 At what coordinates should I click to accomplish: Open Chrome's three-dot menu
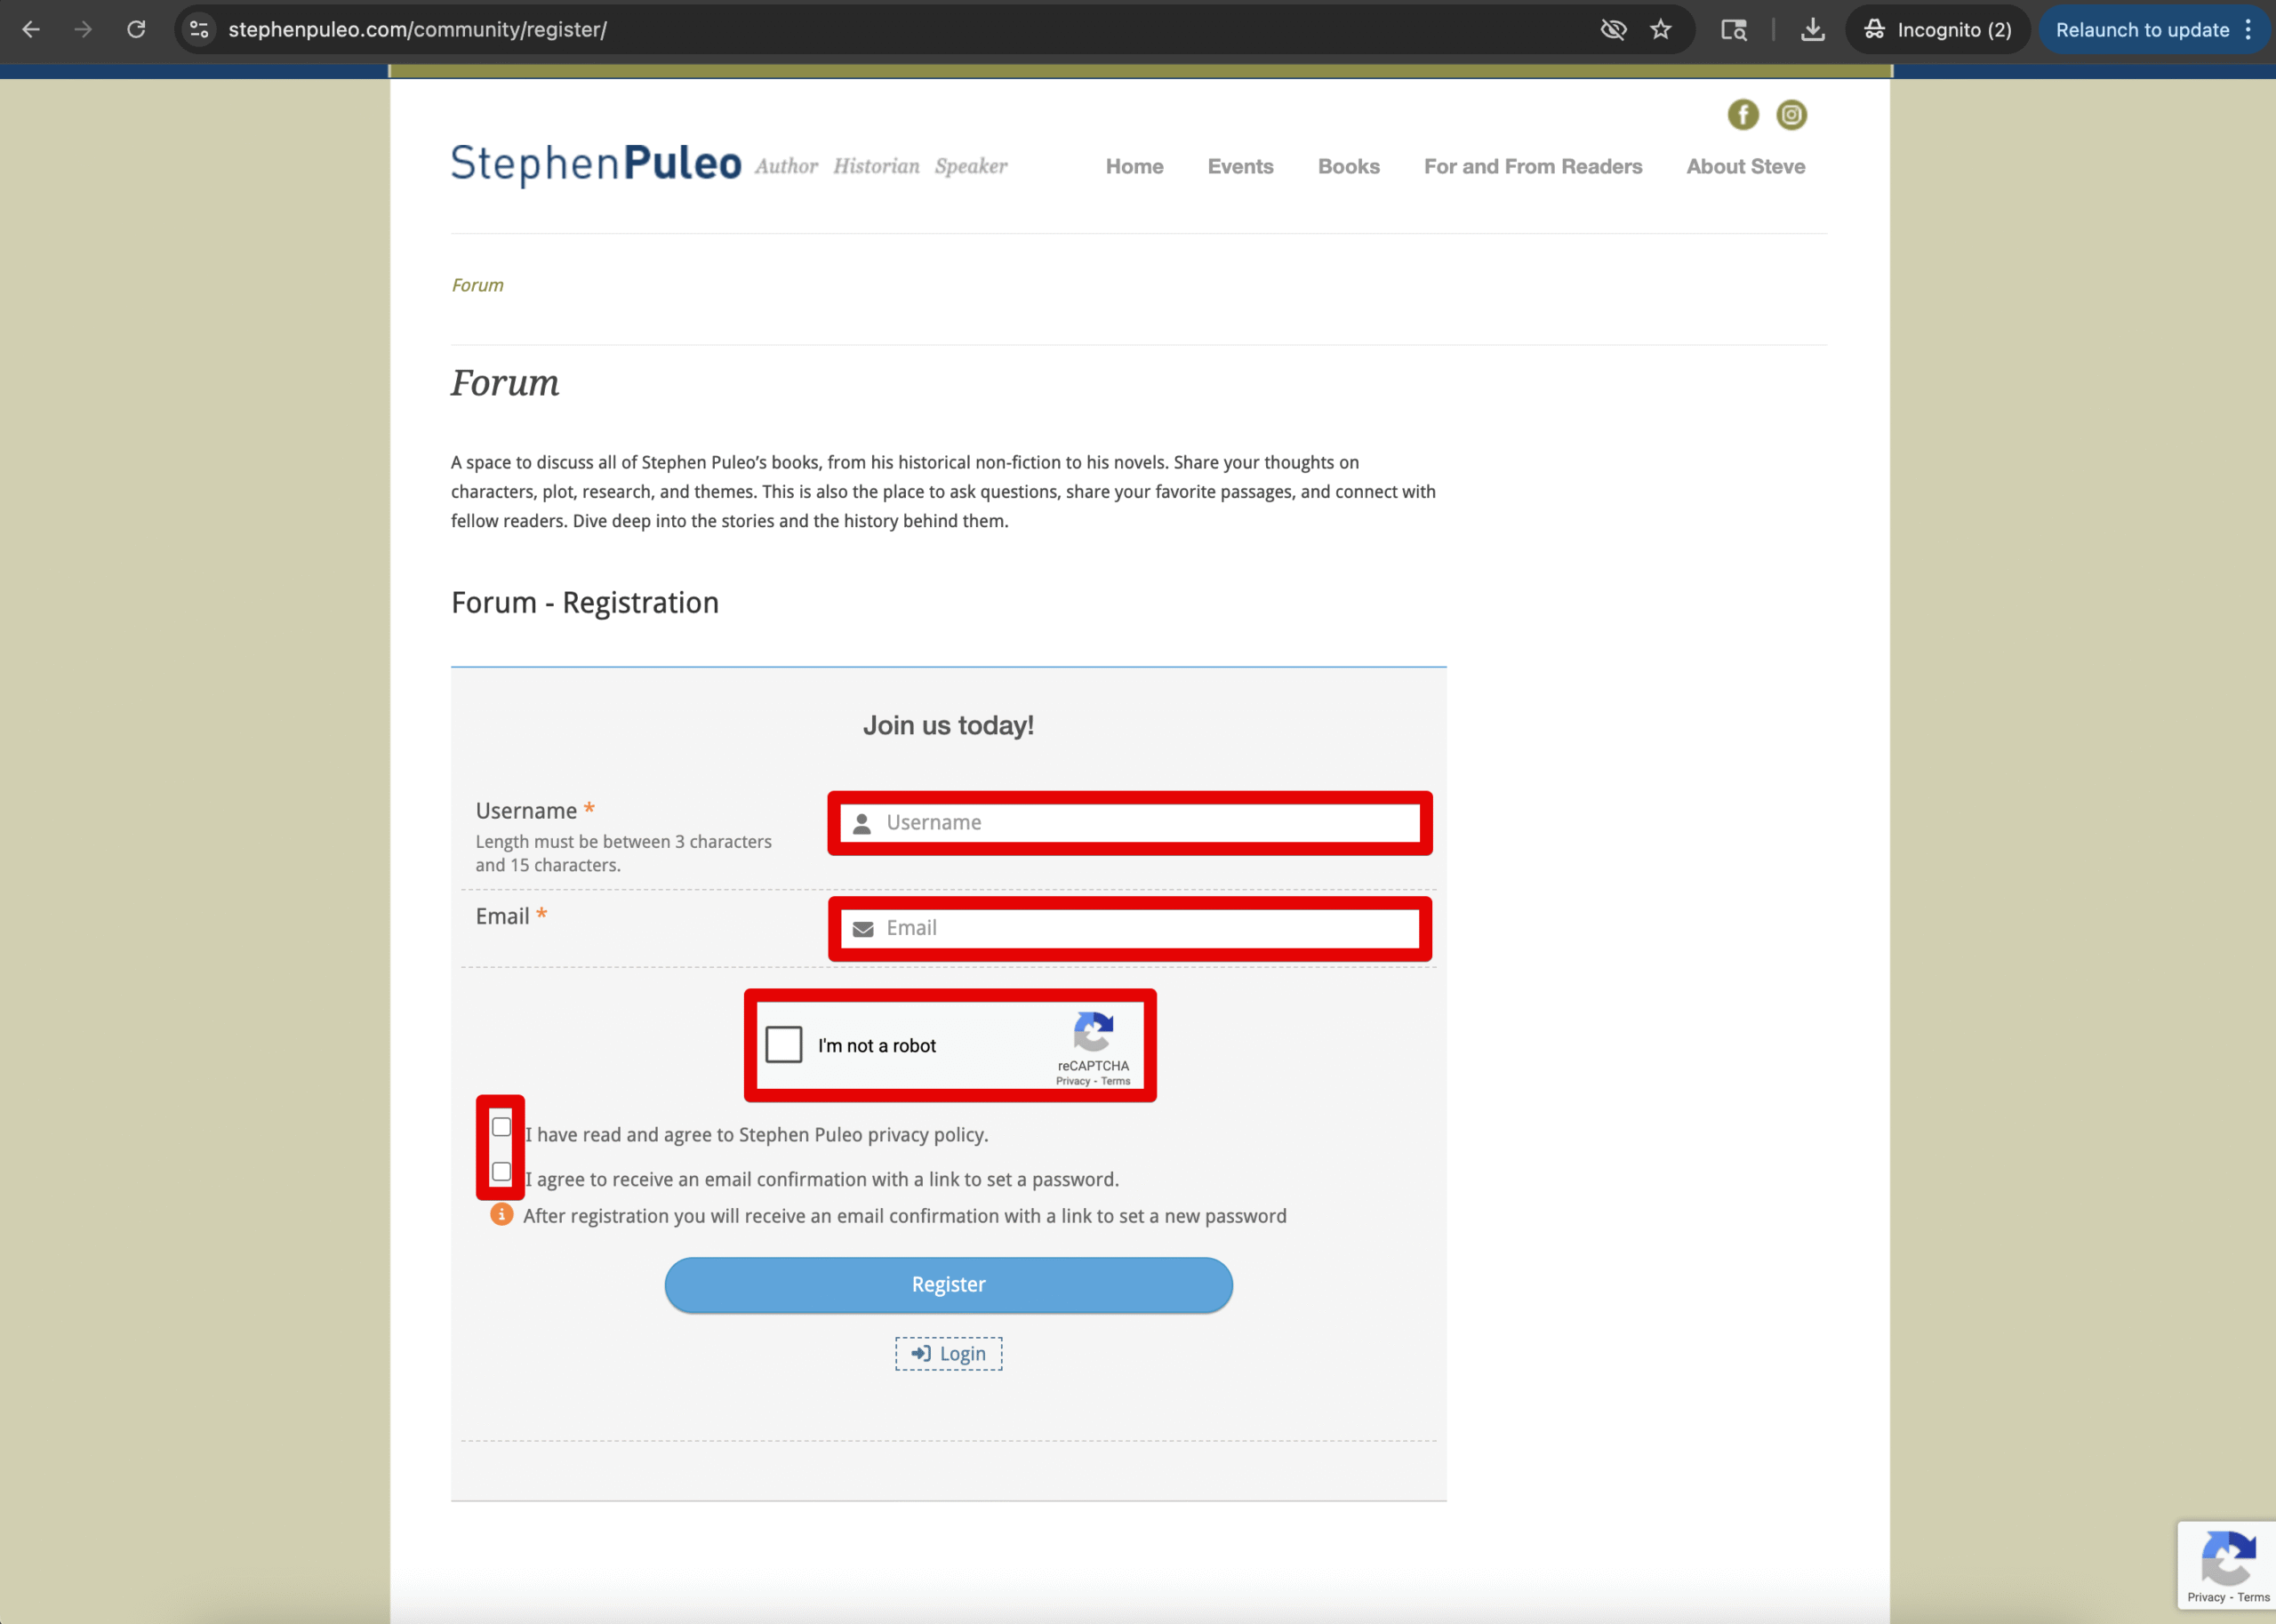(x=2247, y=30)
